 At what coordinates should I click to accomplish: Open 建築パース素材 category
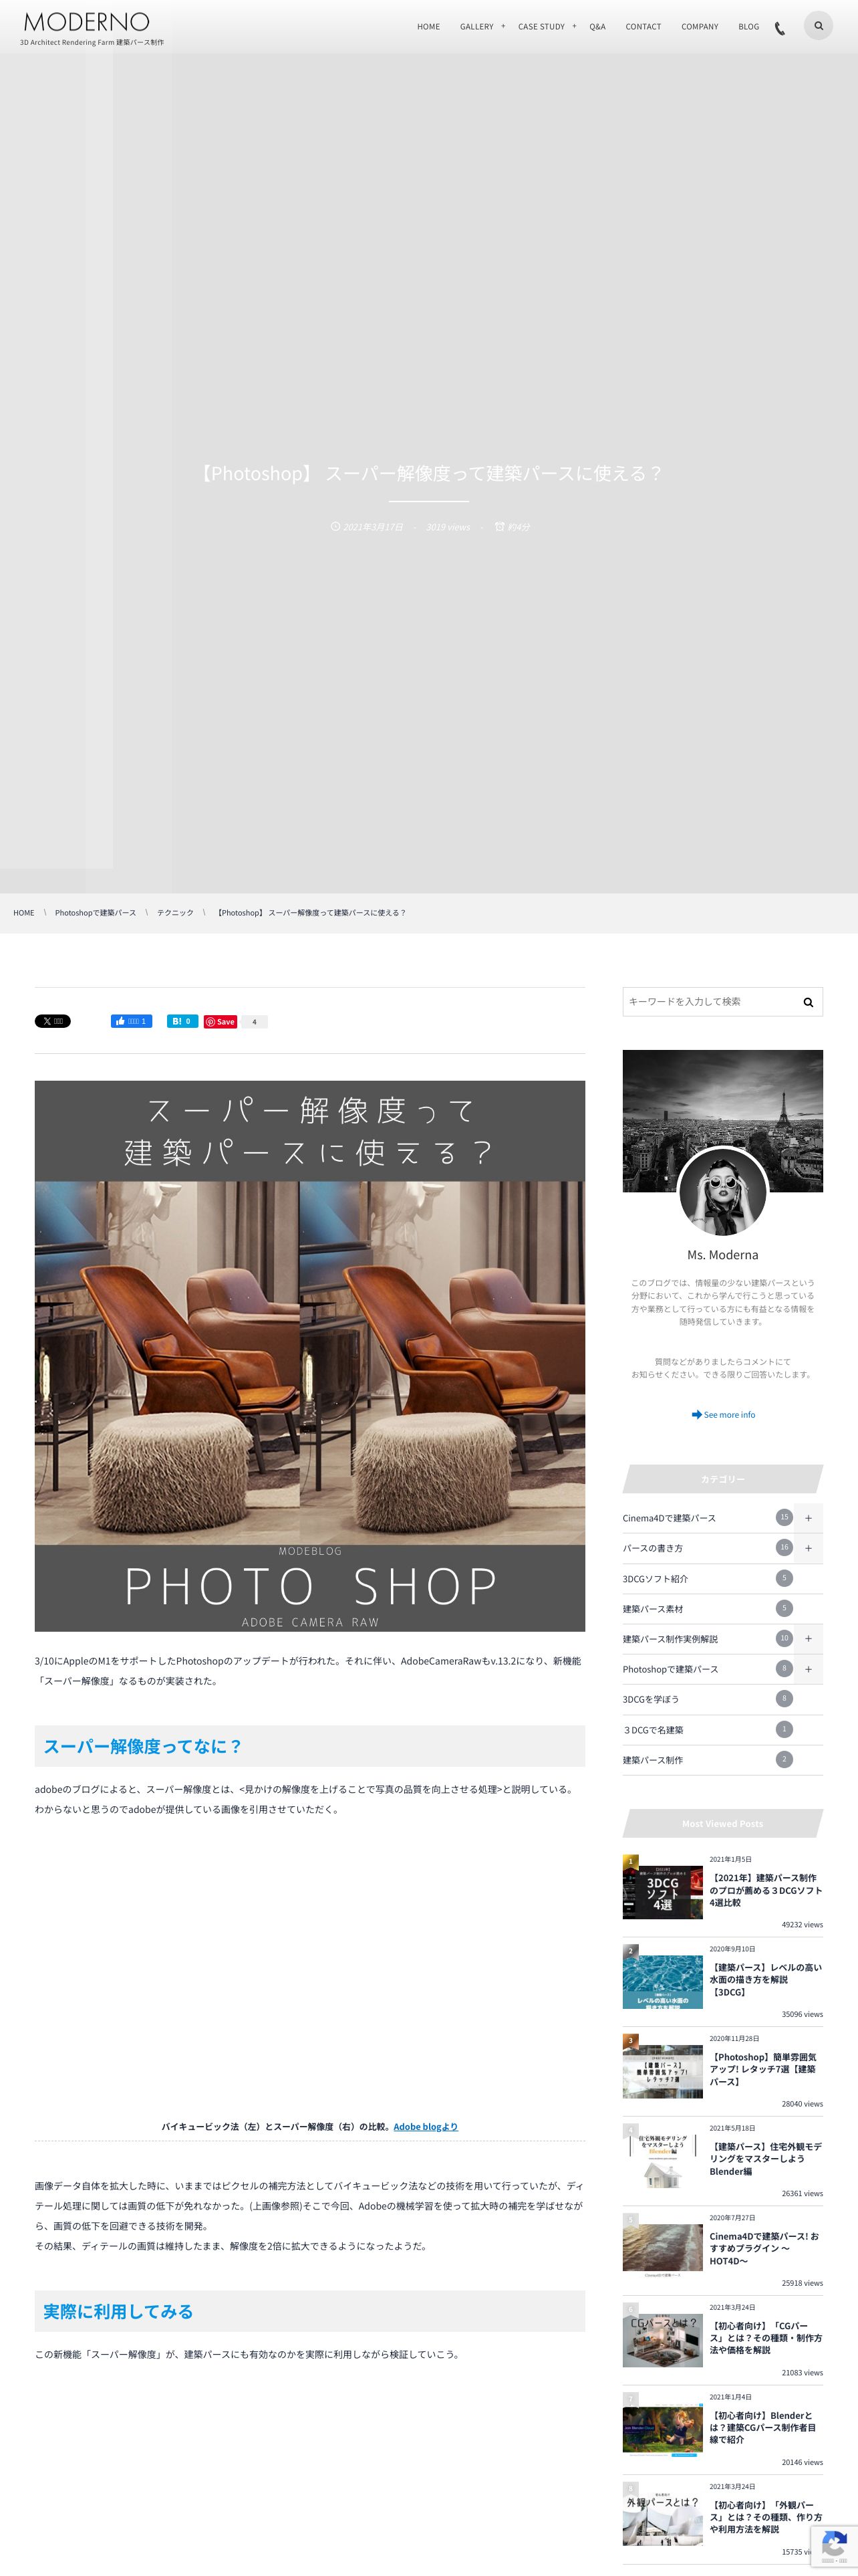click(x=654, y=1609)
